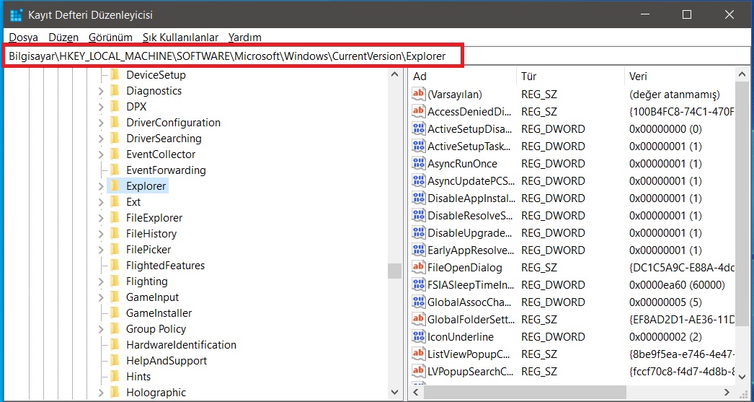Click values pane vertical scroll down arrow
The image size is (754, 402).
[742, 377]
